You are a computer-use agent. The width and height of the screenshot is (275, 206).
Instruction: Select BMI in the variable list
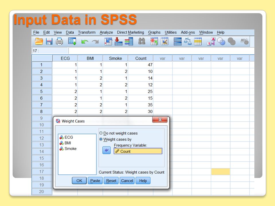pyautogui.click(x=65, y=143)
